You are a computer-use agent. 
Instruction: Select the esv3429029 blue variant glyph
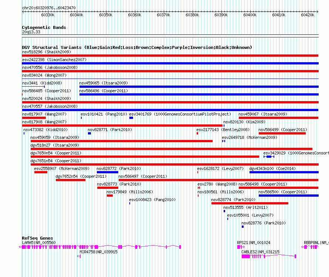(x=269, y=157)
